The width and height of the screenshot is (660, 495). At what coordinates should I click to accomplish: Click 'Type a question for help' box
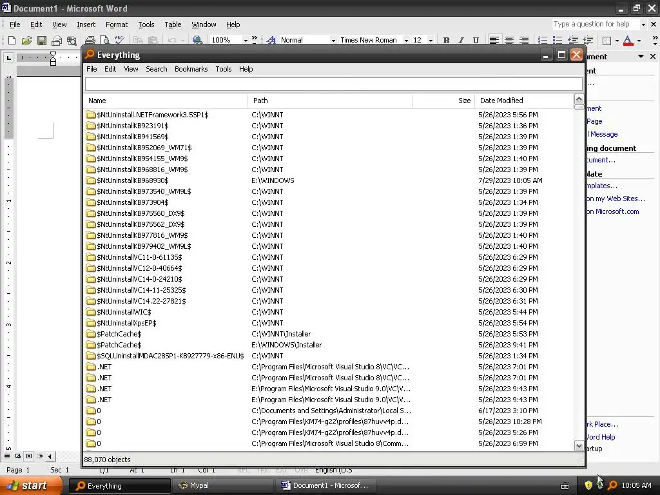[x=595, y=24]
